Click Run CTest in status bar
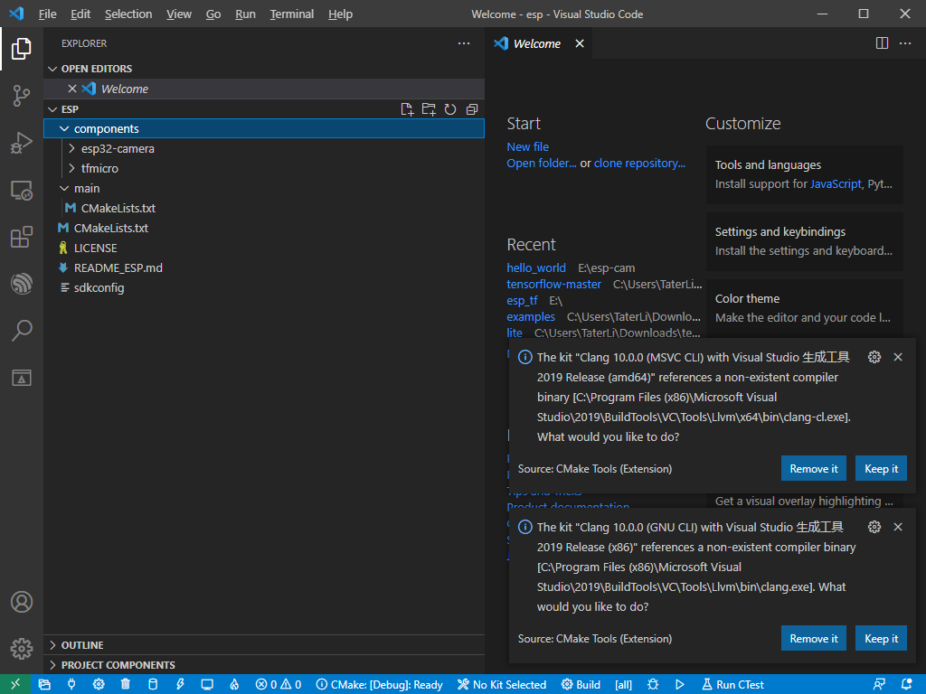Screen dimensions: 926x694 coord(732,685)
